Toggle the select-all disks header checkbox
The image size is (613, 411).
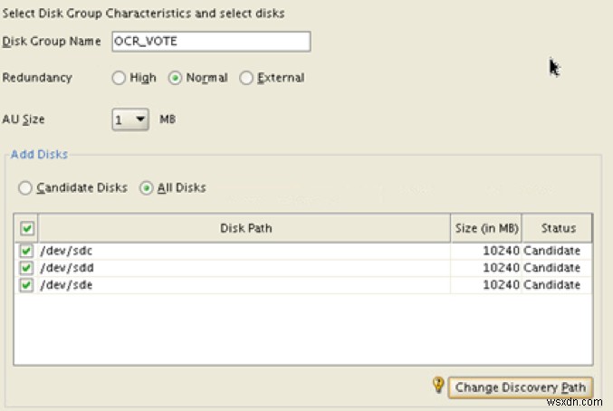pyautogui.click(x=27, y=228)
